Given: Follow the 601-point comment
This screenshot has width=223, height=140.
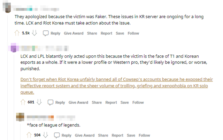Looking at the screenshot, I should (138, 102).
